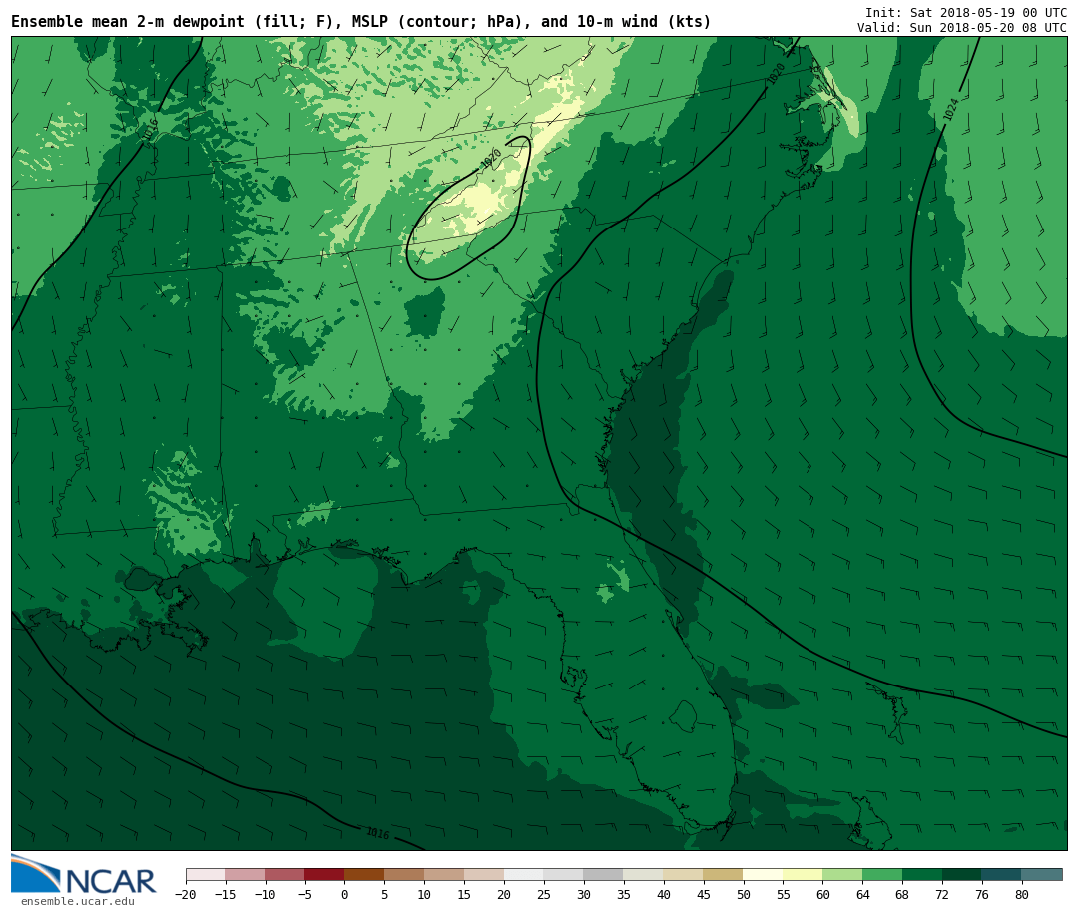
Task: Click the Init: Sat 2018-05-19 00 UTC text
Action: click(966, 12)
